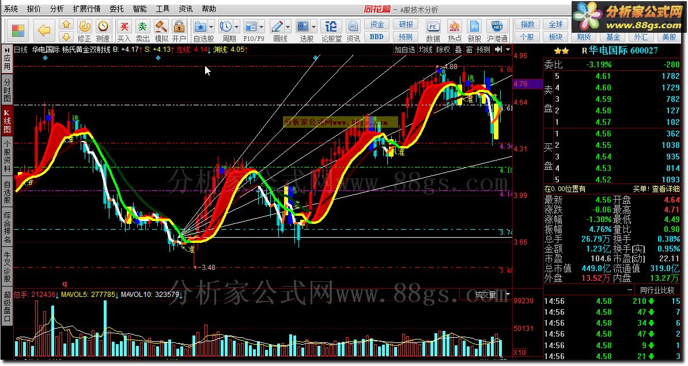Viewport: 688px width, 366px height.
Task: Open the 扩展行情 menu
Action: (86, 9)
